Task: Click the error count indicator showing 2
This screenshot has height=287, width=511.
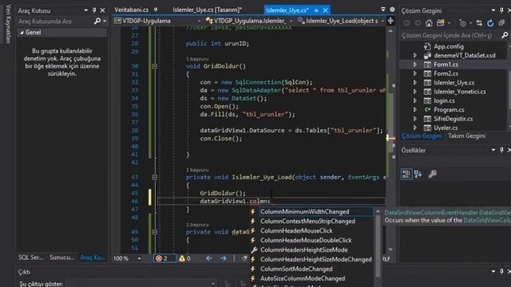Action: 164,258
